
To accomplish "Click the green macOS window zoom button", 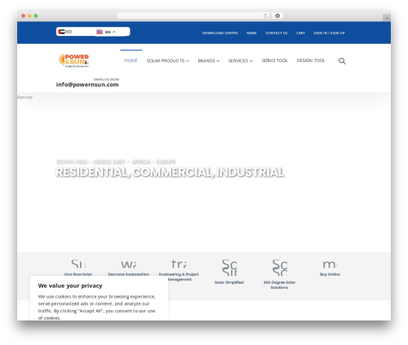I will (x=36, y=15).
